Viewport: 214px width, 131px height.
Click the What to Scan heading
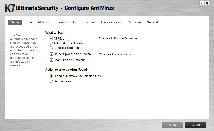click(55, 33)
